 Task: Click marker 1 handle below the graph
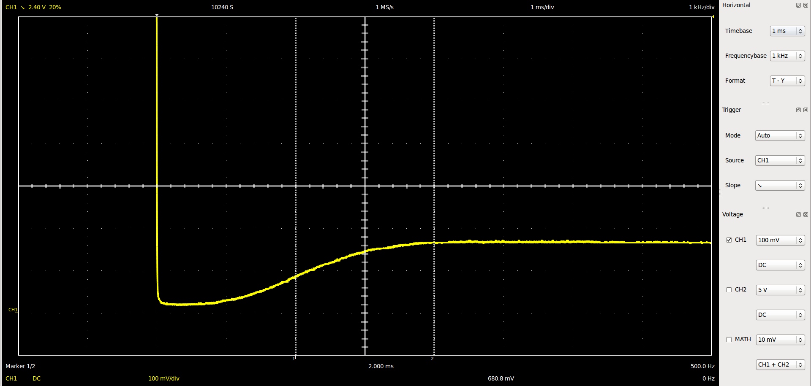[x=294, y=358]
